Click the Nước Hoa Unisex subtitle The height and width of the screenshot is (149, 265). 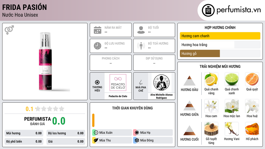pos(20,15)
